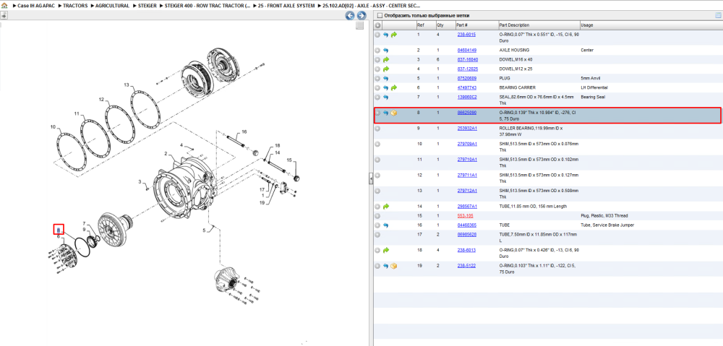723x346 pixels.
Task: Click the package box icon for part 238-5122
Action: 394,267
